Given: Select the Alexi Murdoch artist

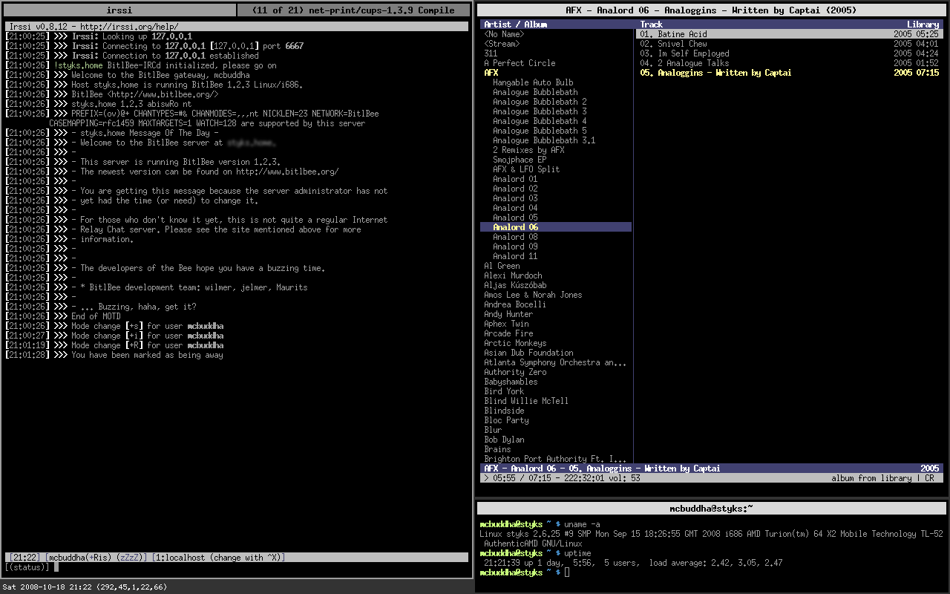Looking at the screenshot, I should (x=513, y=275).
